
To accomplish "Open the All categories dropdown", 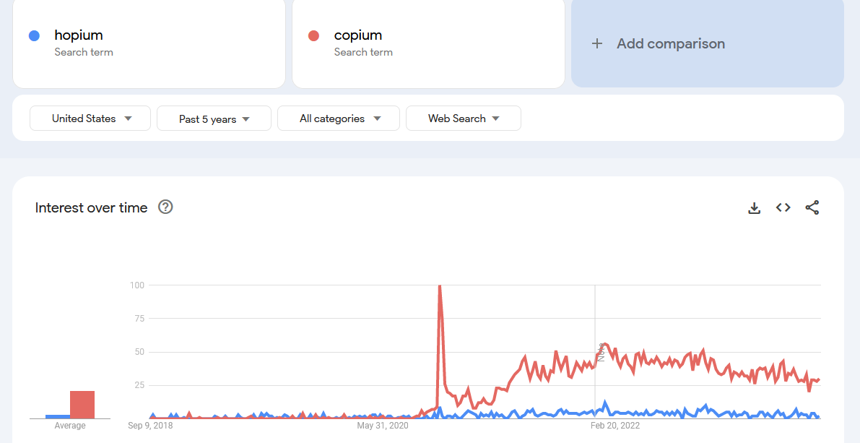I will point(339,119).
